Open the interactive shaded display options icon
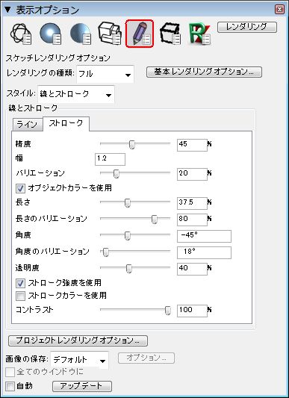 pos(50,34)
